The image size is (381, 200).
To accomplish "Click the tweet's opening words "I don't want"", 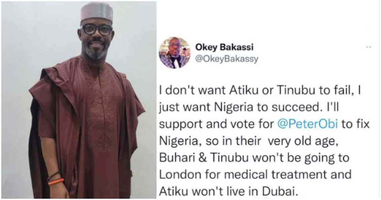I will (186, 91).
